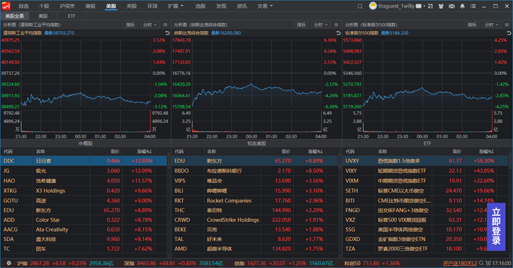Expand the 分时 dropdown on Dow Jones chart
513x268 pixels.
click(x=149, y=25)
